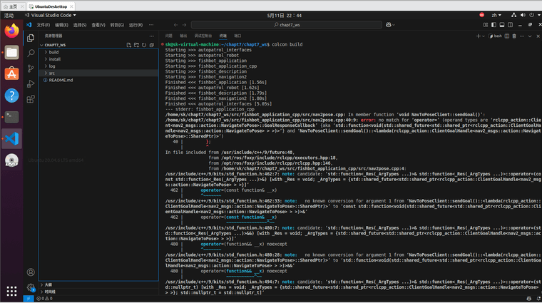
Task: Open the Source Control view
Action: click(x=31, y=68)
